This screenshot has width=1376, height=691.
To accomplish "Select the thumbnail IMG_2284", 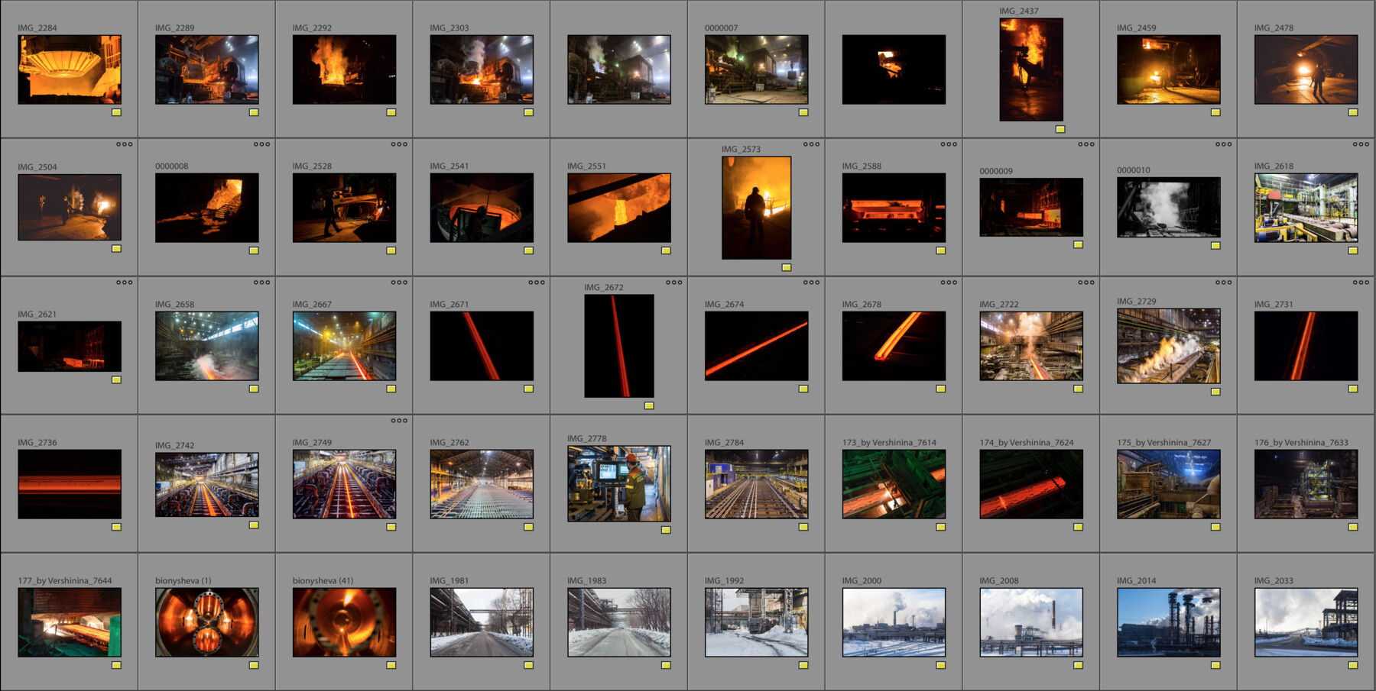I will [x=69, y=69].
